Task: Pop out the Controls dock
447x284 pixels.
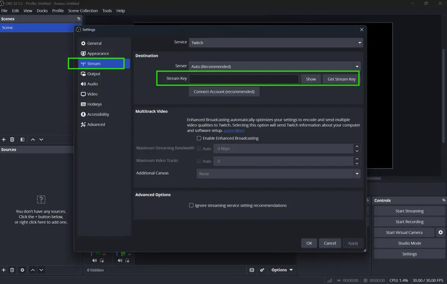Action: (444, 200)
